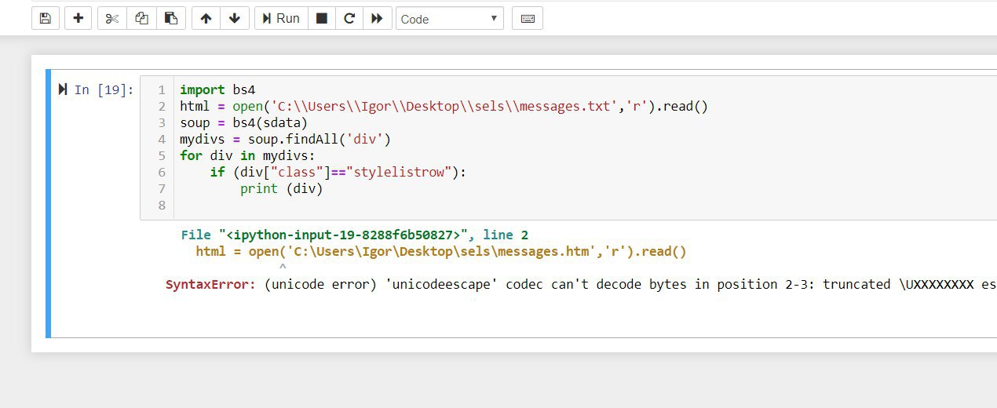Restart the kernel icon
Image resolution: width=997 pixels, height=408 pixels.
pos(349,18)
